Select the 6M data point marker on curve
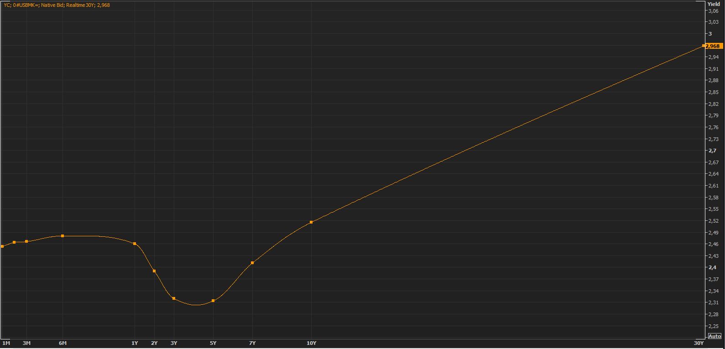 tap(63, 236)
